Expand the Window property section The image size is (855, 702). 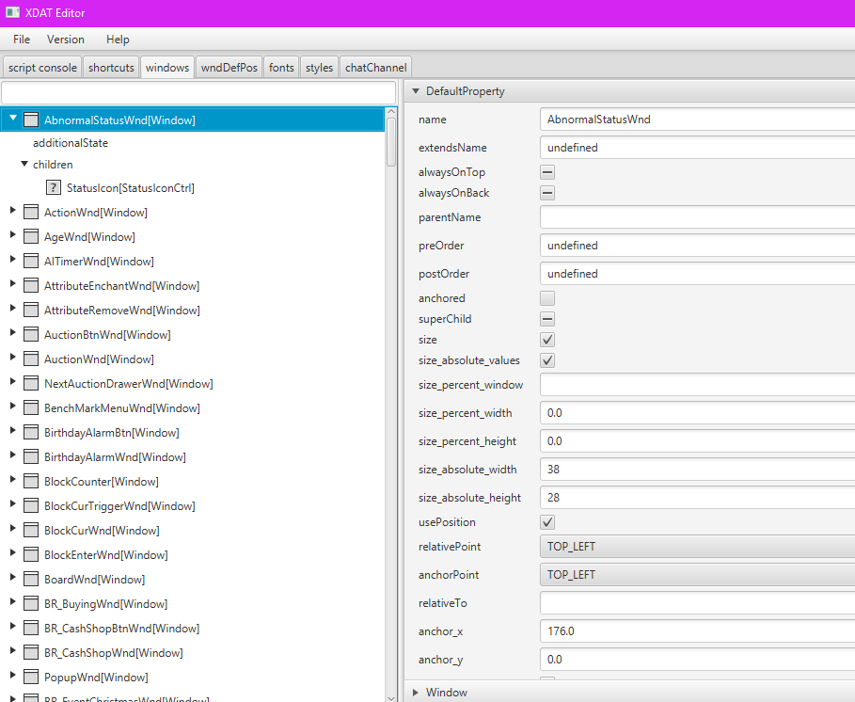[416, 693]
